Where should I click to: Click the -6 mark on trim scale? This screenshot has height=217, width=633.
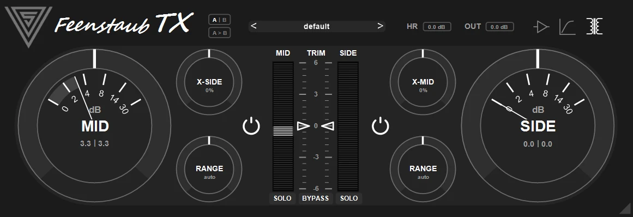click(x=316, y=189)
